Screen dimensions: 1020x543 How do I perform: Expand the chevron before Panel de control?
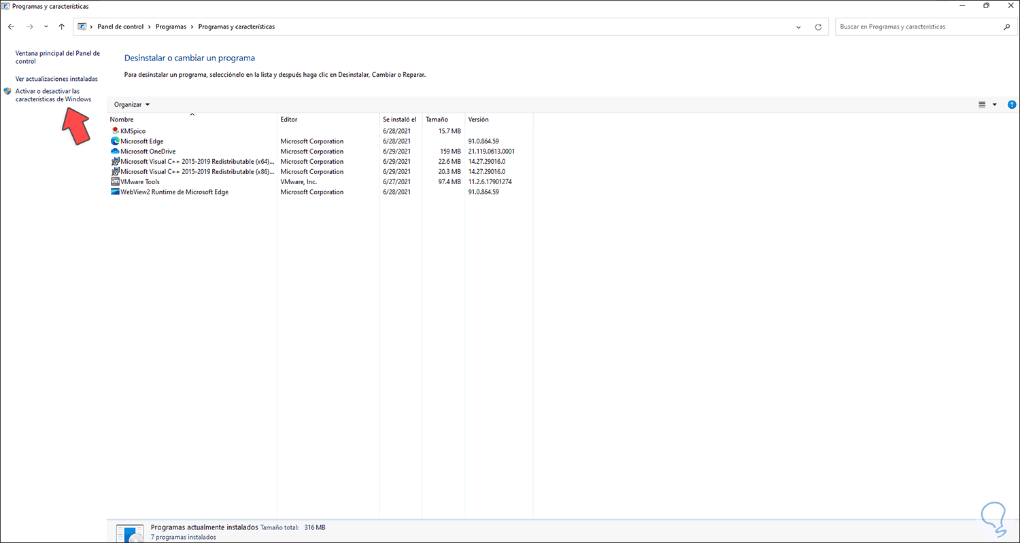pos(92,27)
